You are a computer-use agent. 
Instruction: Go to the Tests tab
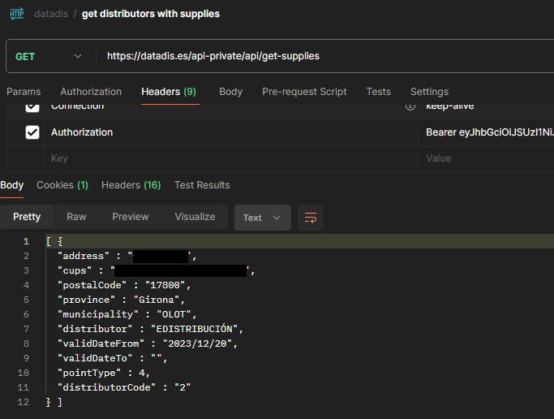tap(378, 92)
